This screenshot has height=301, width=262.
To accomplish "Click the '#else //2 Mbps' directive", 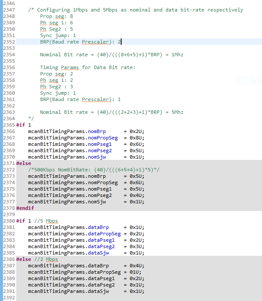I will 37,259.
